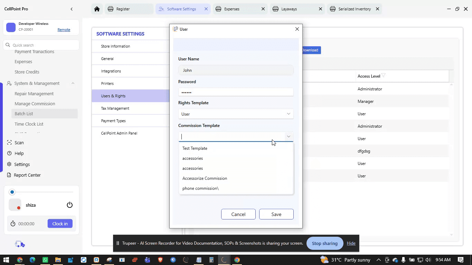Click the Download button
The image size is (472, 265).
point(311,50)
